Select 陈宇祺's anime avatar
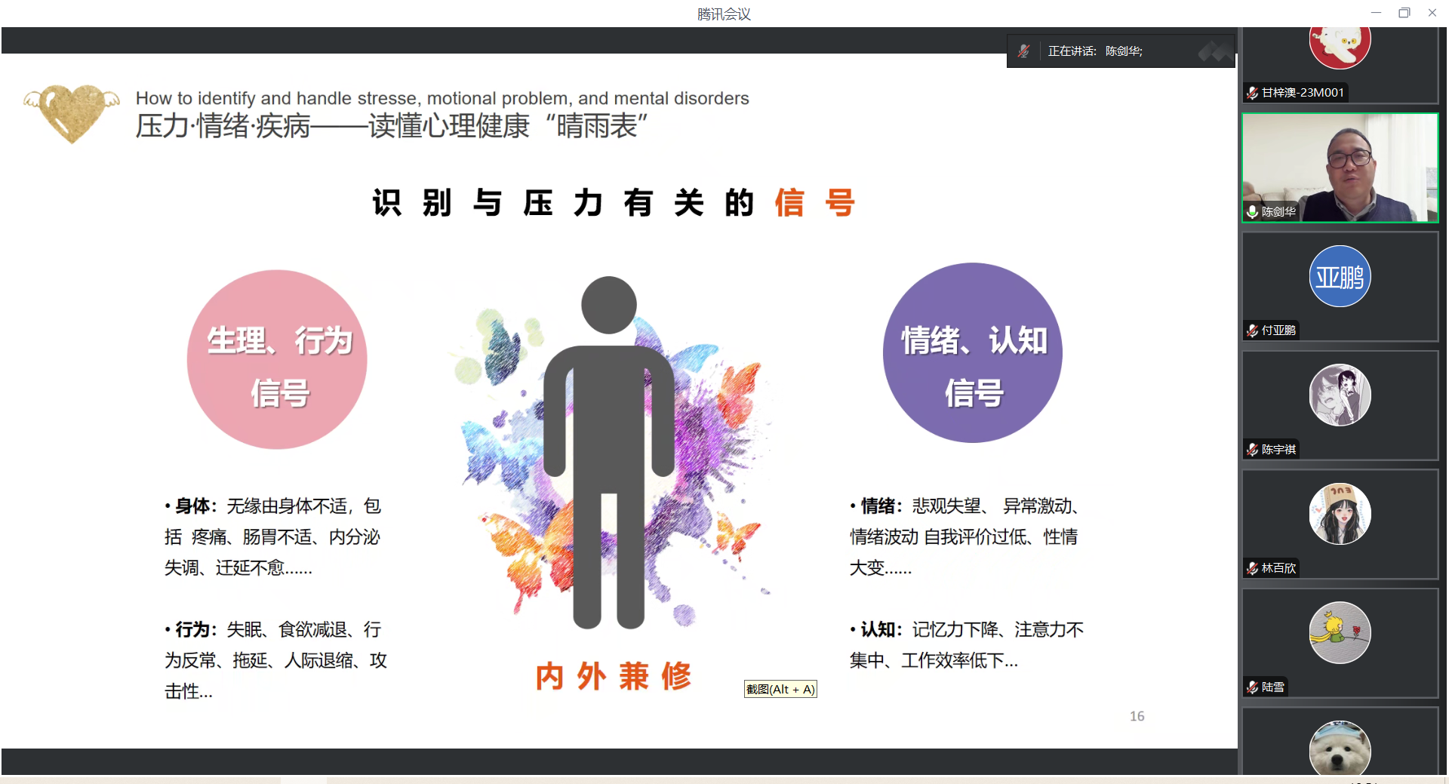This screenshot has height=784, width=1449. (1340, 395)
